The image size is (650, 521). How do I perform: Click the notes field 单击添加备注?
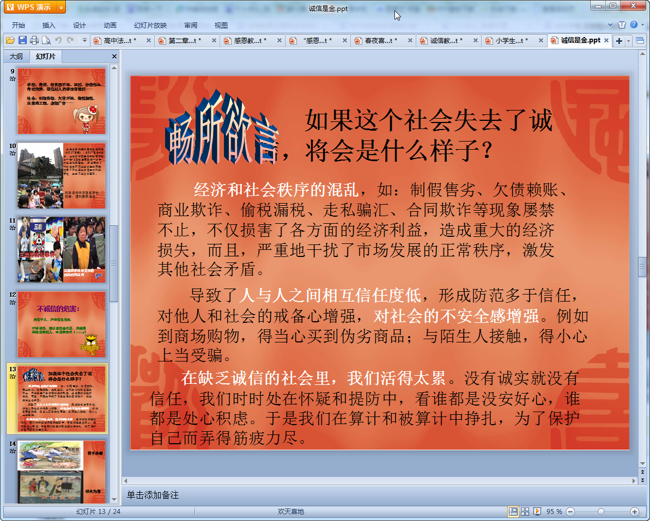click(153, 495)
